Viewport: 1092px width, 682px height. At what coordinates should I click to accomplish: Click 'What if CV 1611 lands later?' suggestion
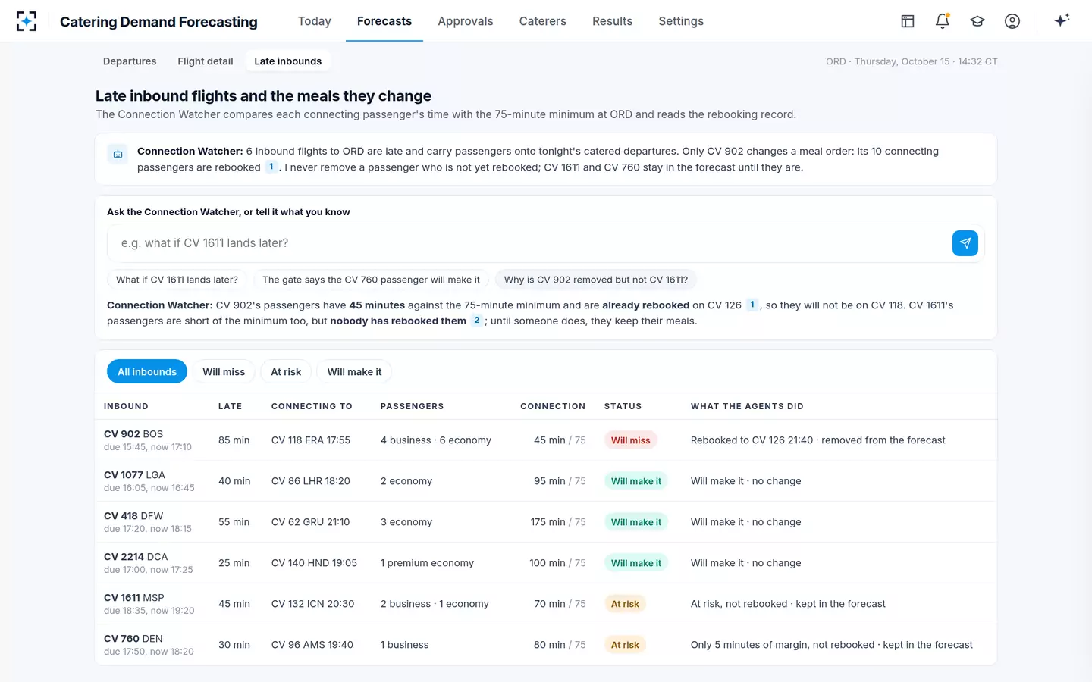[177, 280]
